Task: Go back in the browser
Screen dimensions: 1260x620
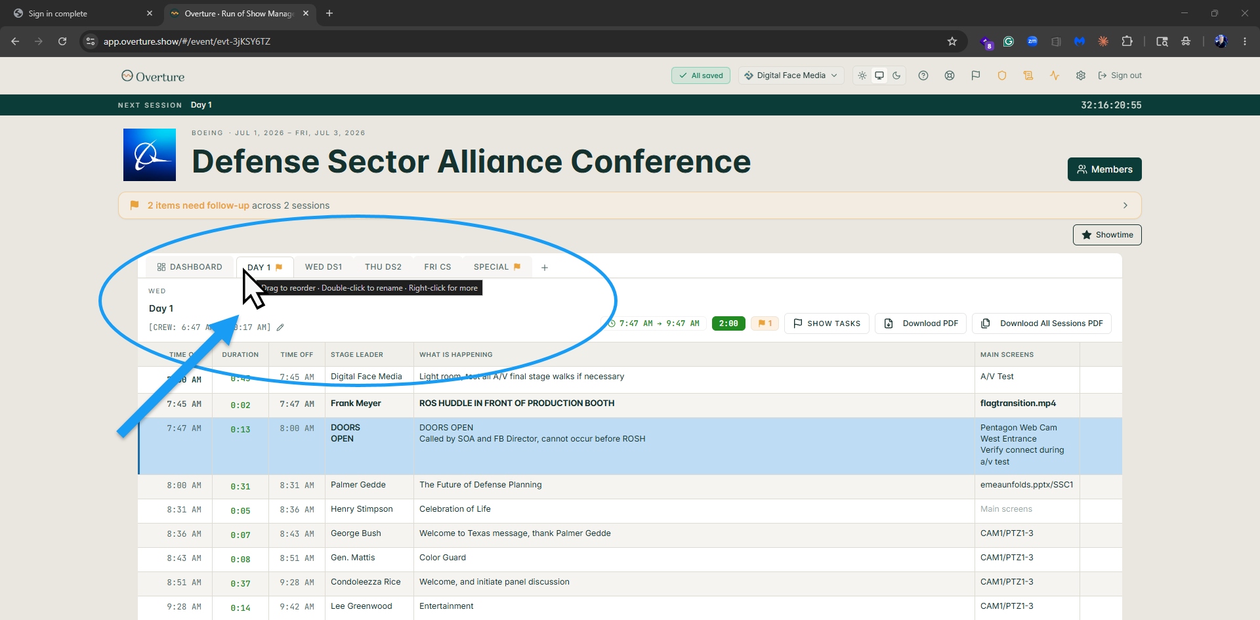Action: pyautogui.click(x=15, y=41)
